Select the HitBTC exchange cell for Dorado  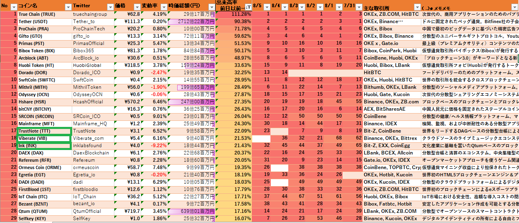pos(391,73)
